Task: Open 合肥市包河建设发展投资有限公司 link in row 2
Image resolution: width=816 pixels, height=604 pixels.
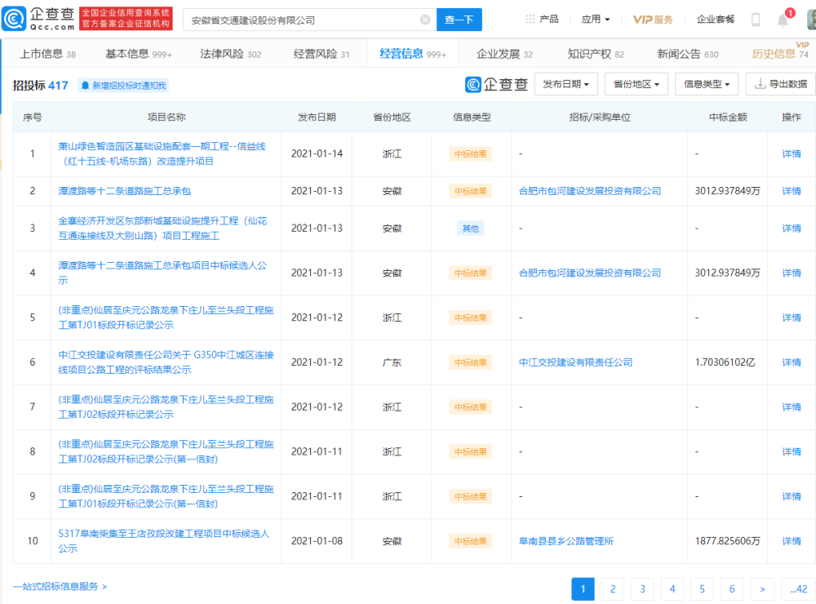Action: point(589,191)
